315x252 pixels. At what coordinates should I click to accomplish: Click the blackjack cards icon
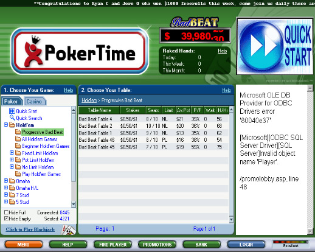68,229
